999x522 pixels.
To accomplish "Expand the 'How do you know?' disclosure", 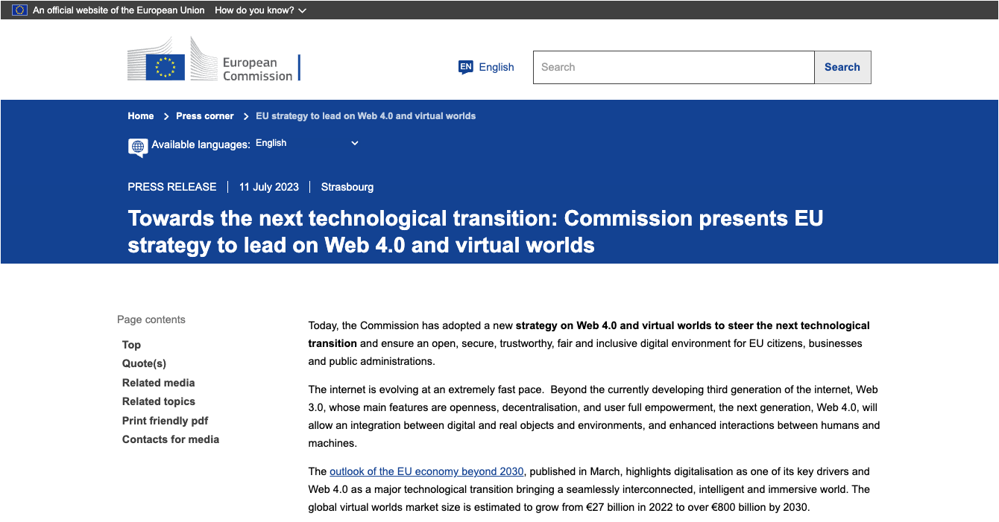I will click(x=260, y=10).
